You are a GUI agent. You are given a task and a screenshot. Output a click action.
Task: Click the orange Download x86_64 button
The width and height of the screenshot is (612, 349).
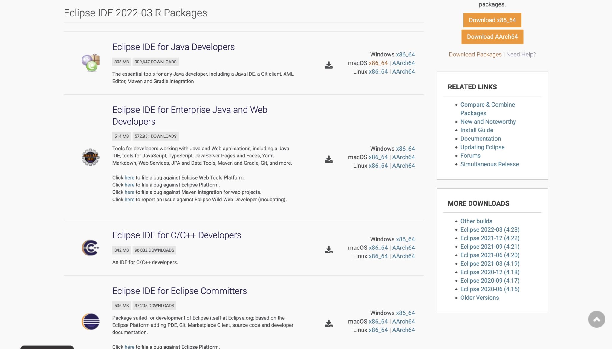tap(492, 20)
